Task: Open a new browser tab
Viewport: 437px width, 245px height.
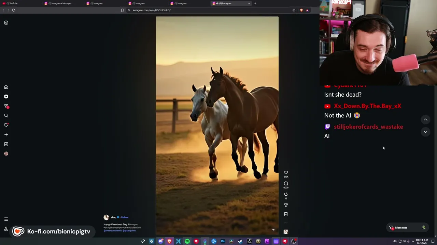Action: pos(255,3)
